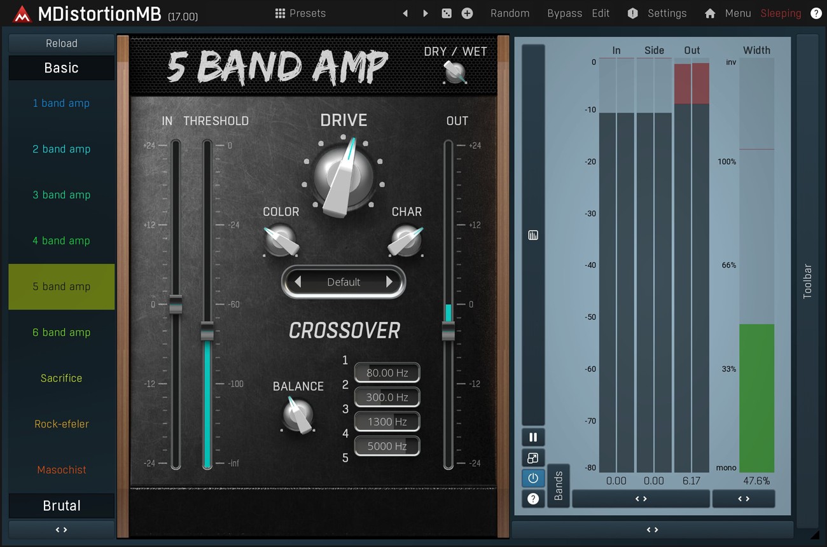
Task: Enable Bypass mode
Action: [564, 13]
